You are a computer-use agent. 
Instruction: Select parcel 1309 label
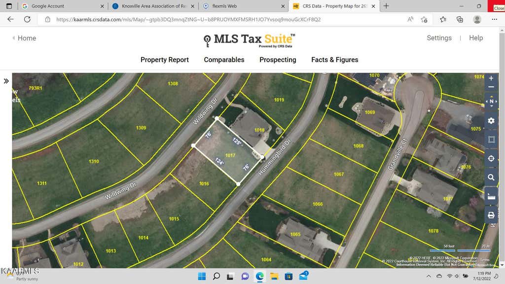141,128
